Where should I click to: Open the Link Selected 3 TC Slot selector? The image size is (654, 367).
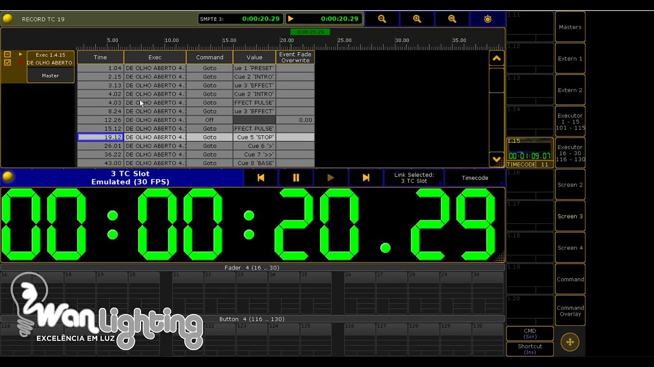click(414, 178)
